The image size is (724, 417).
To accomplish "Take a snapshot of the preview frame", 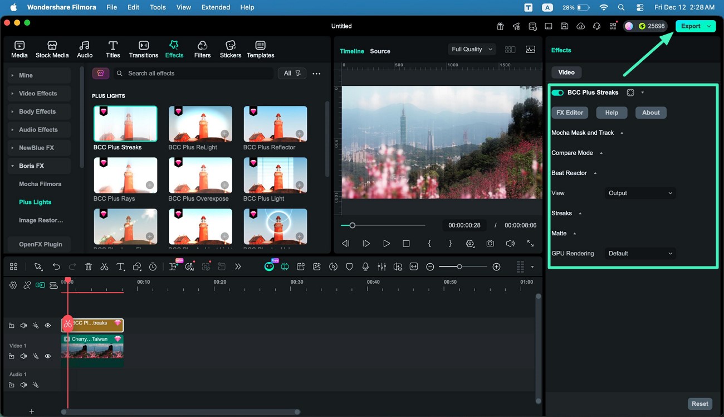I will 490,244.
